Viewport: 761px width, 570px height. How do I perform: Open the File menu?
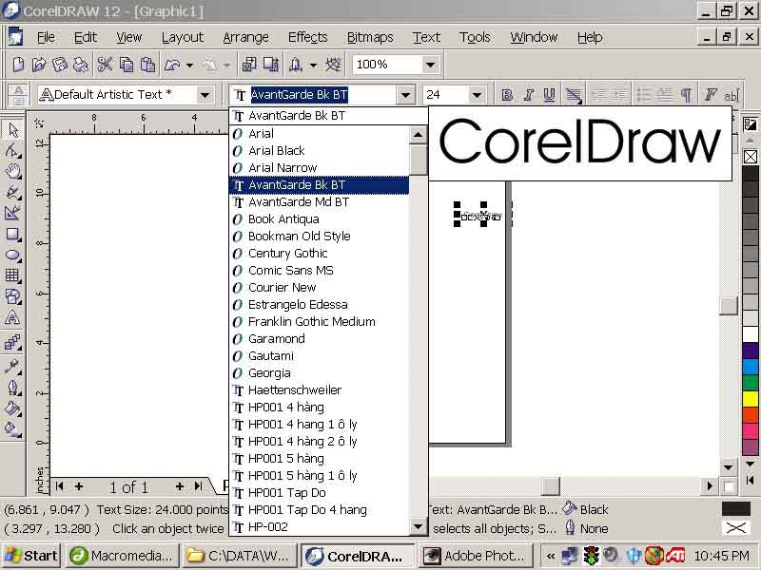pos(46,37)
